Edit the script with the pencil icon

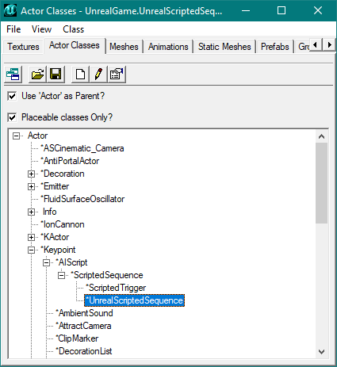coord(98,74)
